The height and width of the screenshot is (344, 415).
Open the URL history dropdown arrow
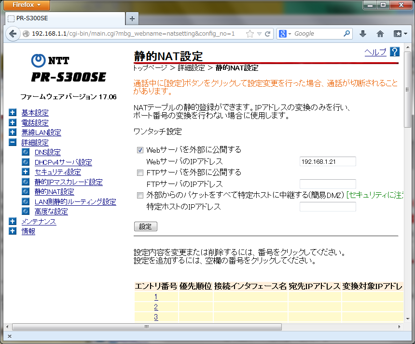[260, 34]
